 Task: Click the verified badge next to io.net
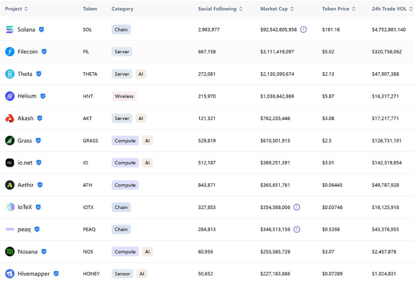tap(39, 163)
